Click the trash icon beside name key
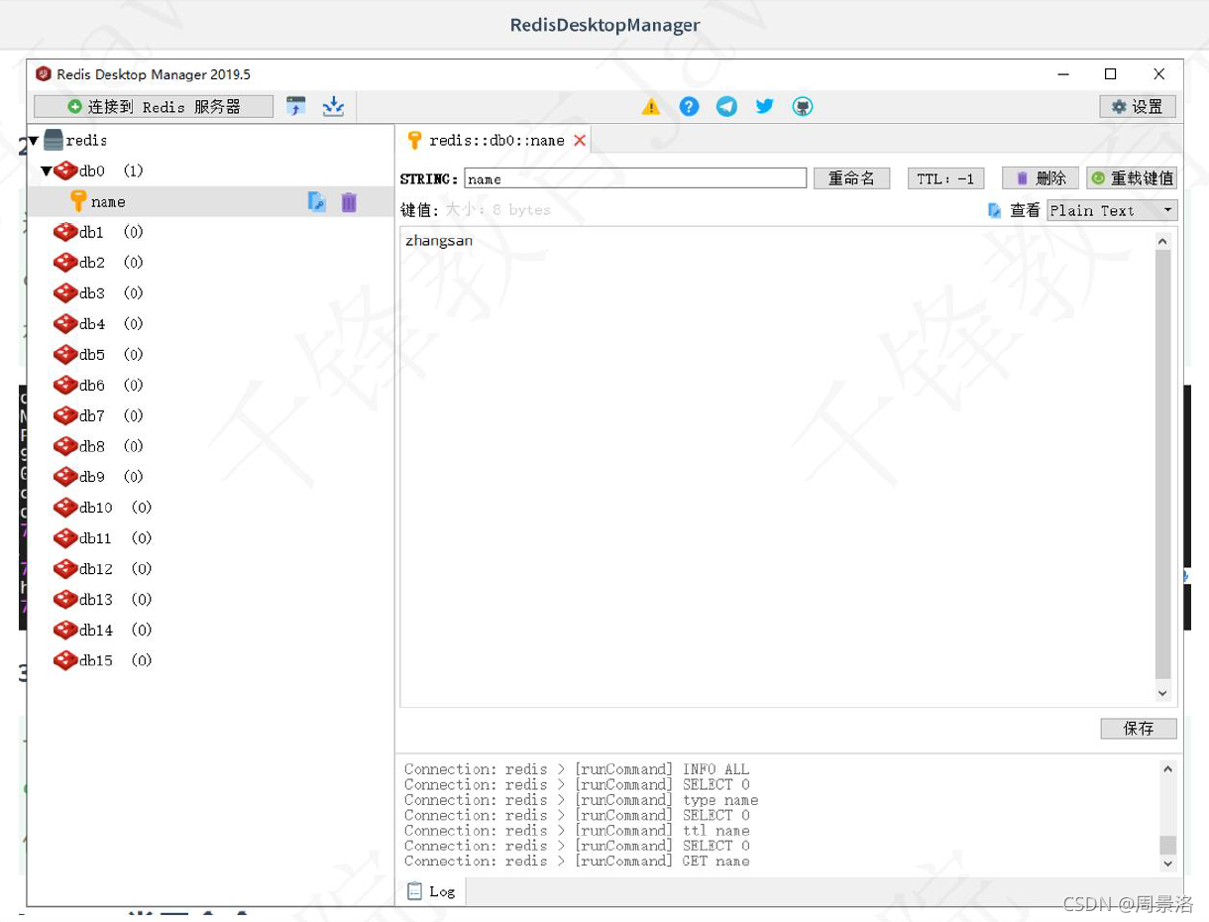Viewport: 1209px width, 922px height. 349,202
